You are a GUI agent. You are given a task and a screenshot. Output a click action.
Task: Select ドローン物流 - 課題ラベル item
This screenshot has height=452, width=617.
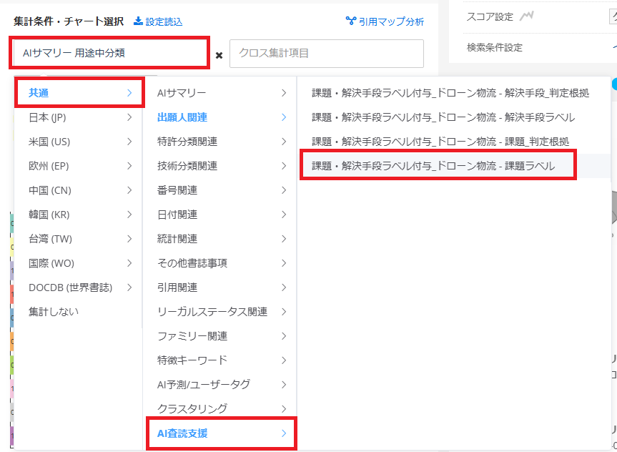pyautogui.click(x=433, y=166)
